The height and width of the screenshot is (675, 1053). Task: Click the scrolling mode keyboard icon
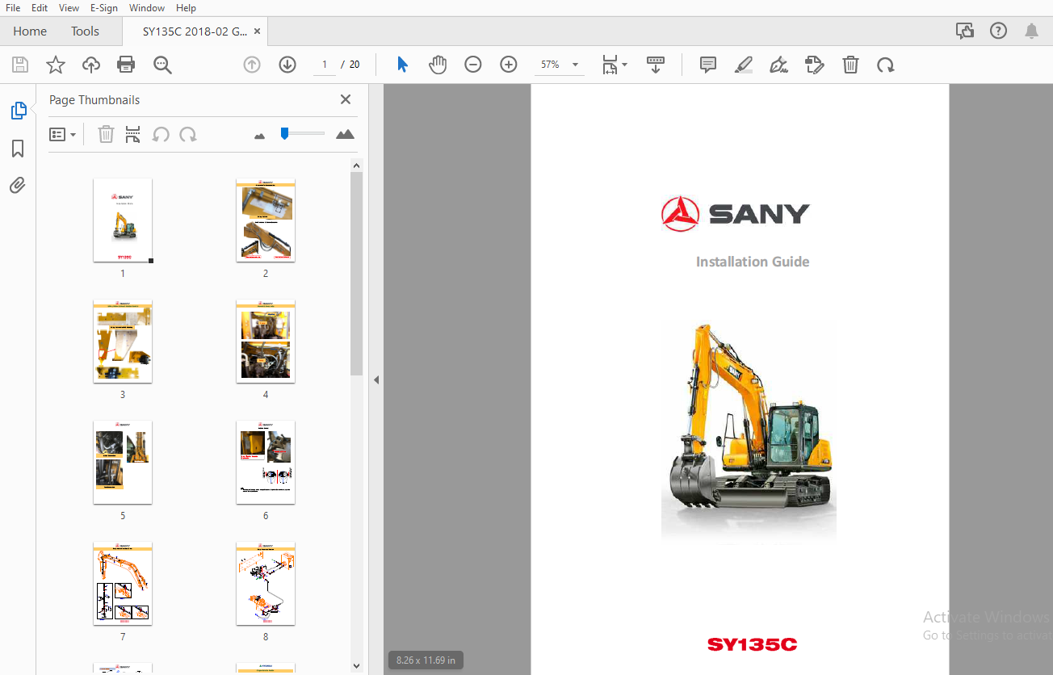[656, 65]
